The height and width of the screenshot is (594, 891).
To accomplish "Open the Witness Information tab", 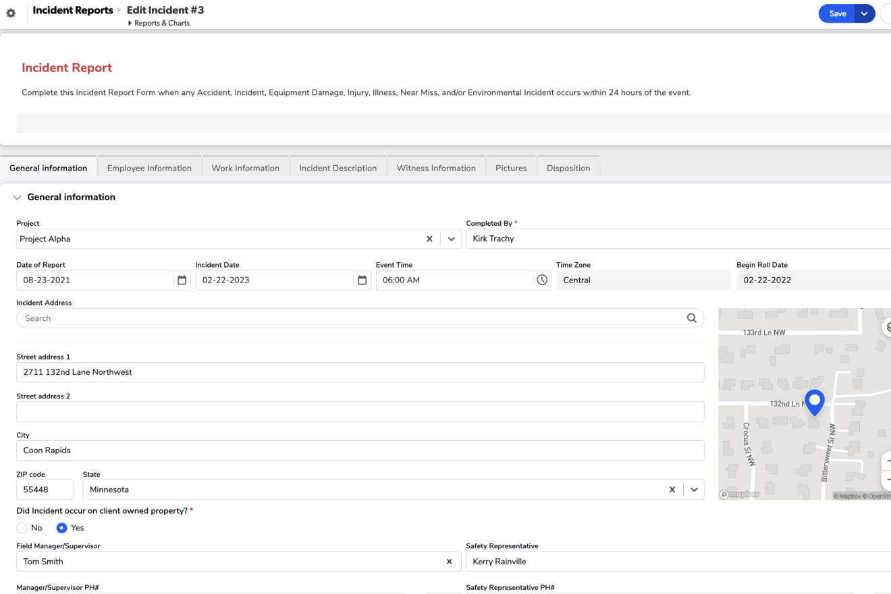I will [x=436, y=168].
